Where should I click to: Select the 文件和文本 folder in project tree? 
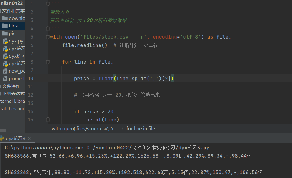[13, 11]
